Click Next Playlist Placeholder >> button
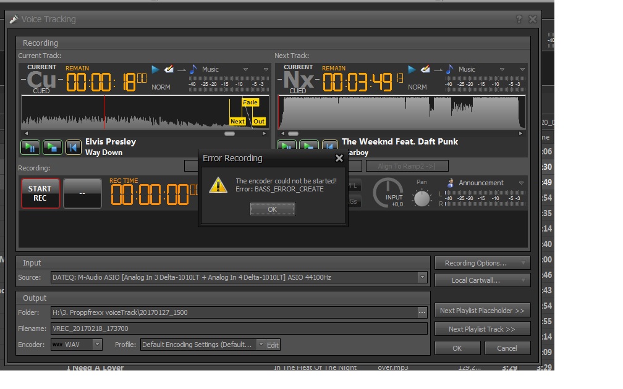 tap(482, 311)
